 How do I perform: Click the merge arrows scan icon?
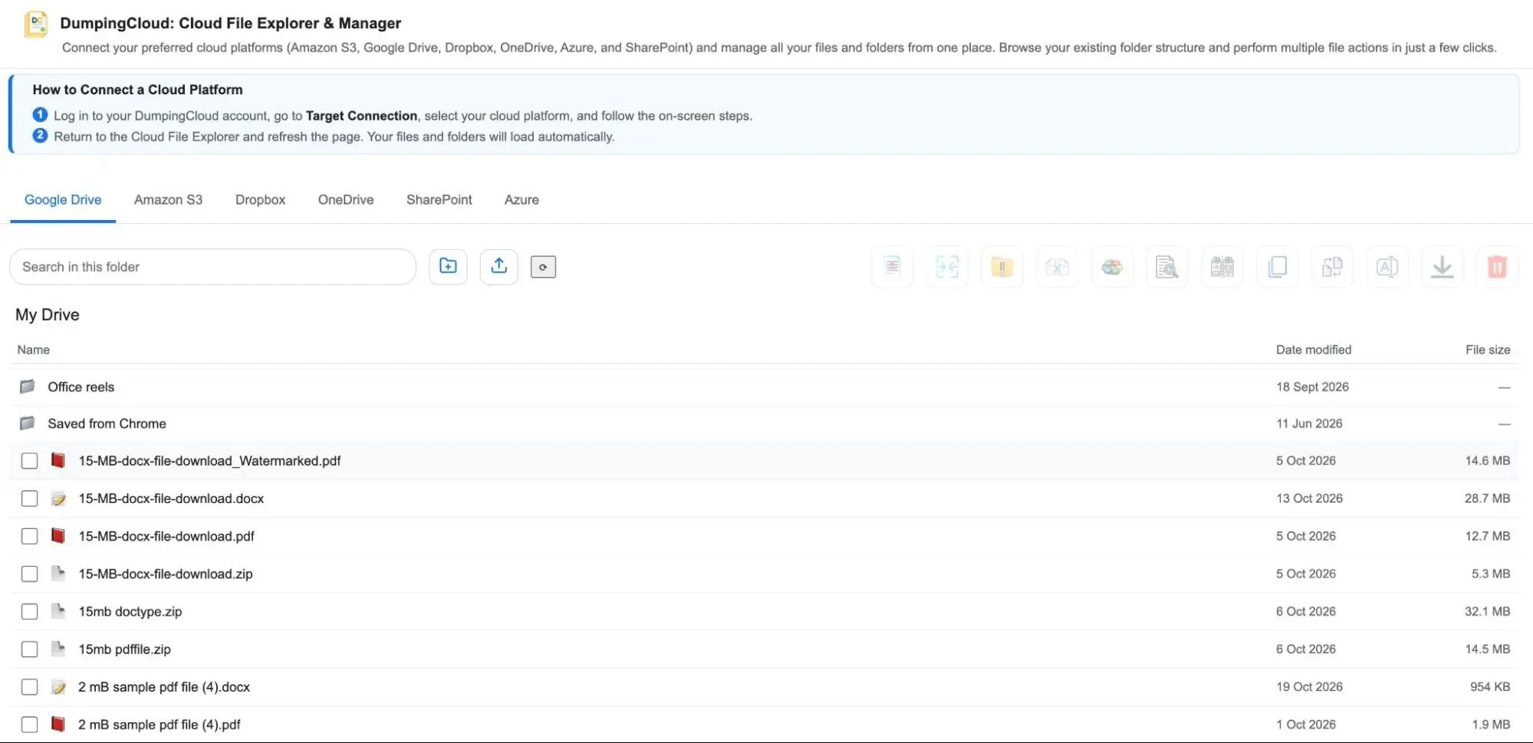[947, 267]
